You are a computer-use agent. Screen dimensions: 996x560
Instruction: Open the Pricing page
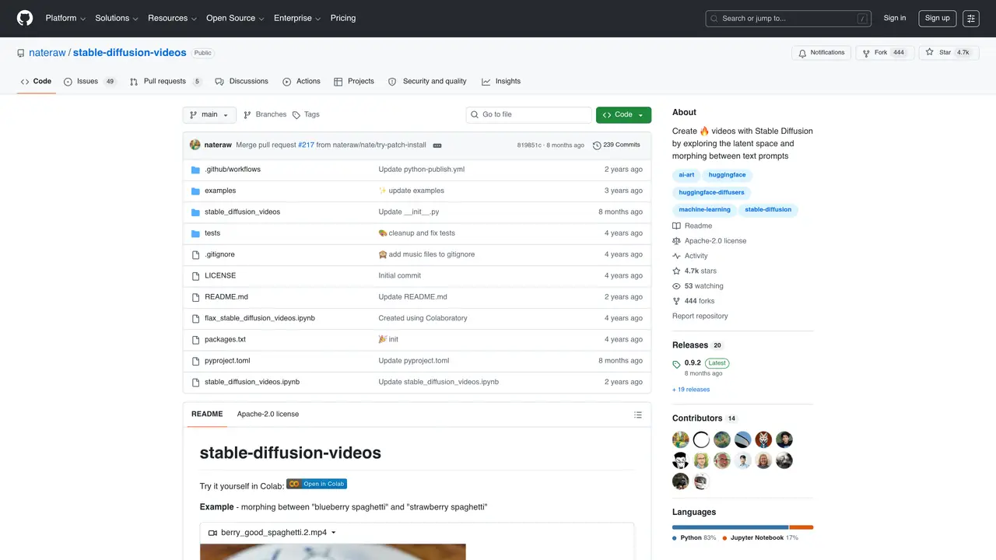343,18
